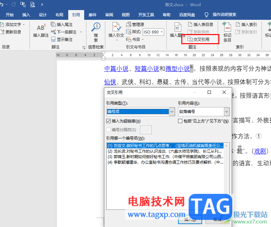This screenshot has width=271, height=227.
Task: Open the 视图 View tab
Action: [x=126, y=15]
